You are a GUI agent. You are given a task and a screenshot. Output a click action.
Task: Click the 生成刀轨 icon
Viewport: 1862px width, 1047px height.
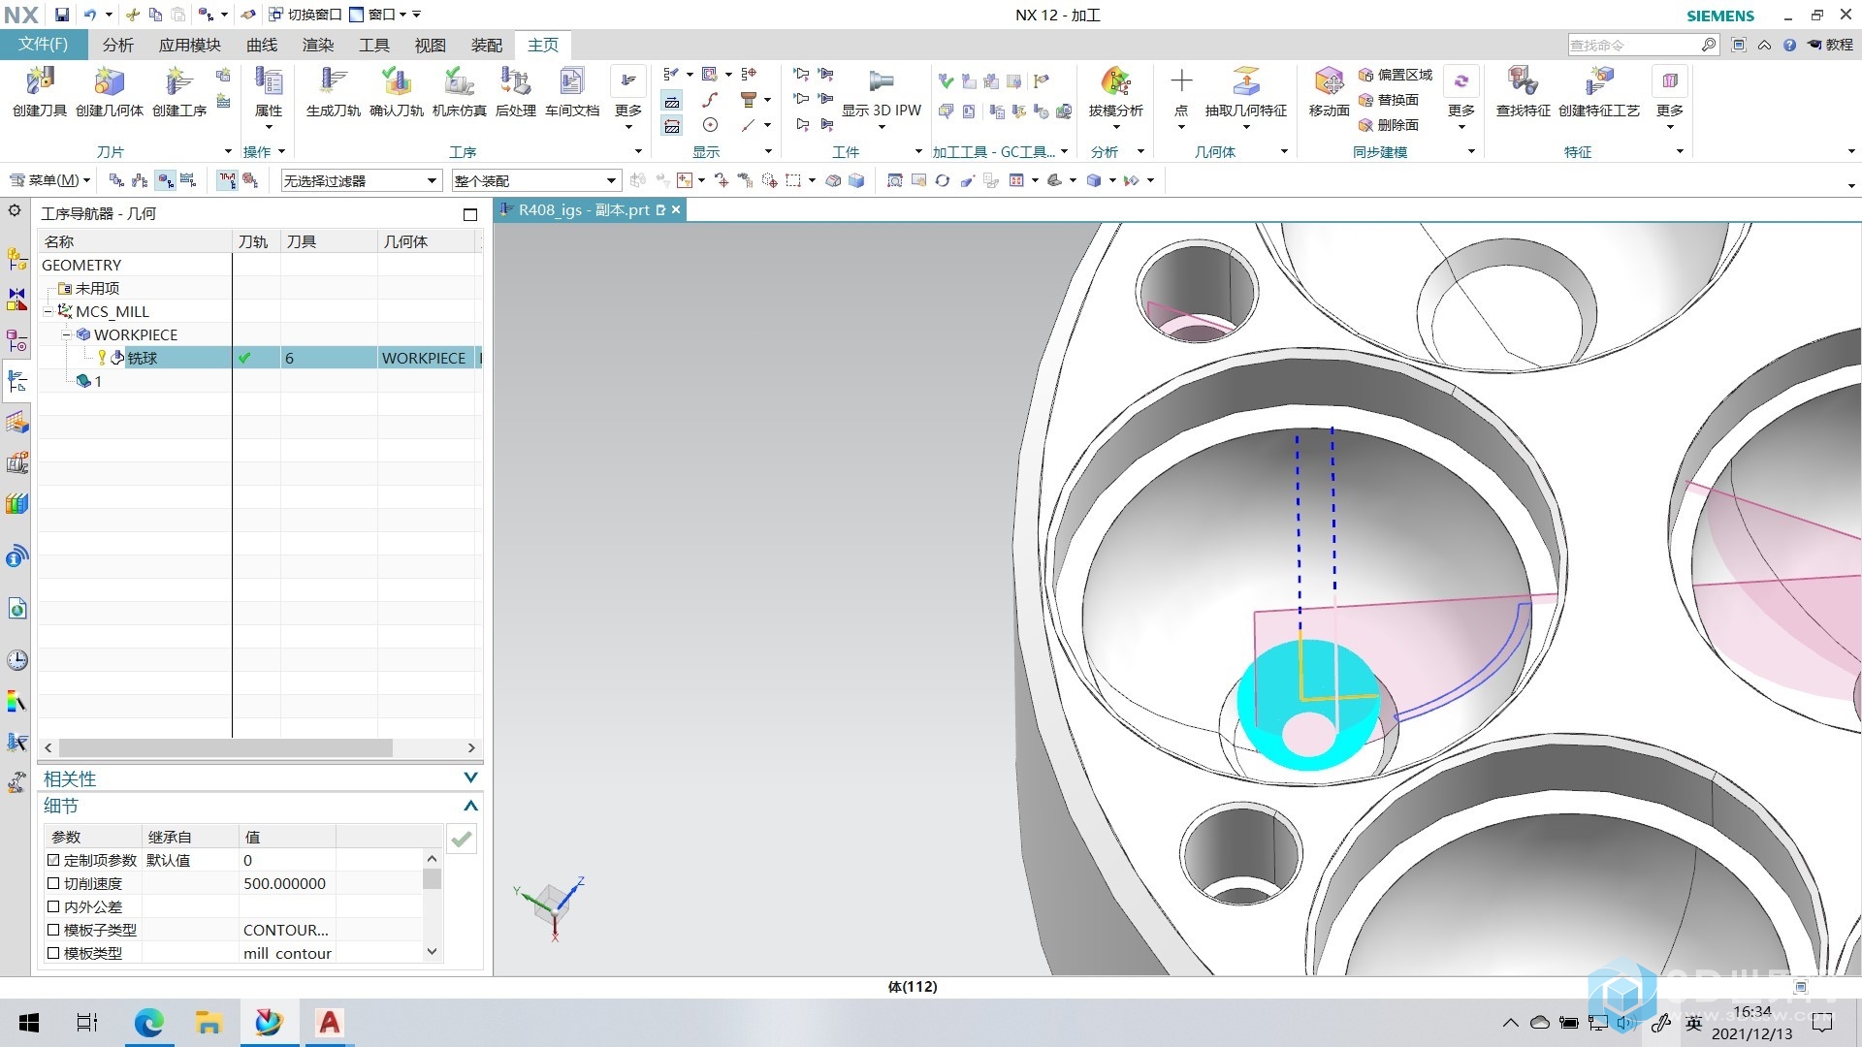[x=333, y=82]
